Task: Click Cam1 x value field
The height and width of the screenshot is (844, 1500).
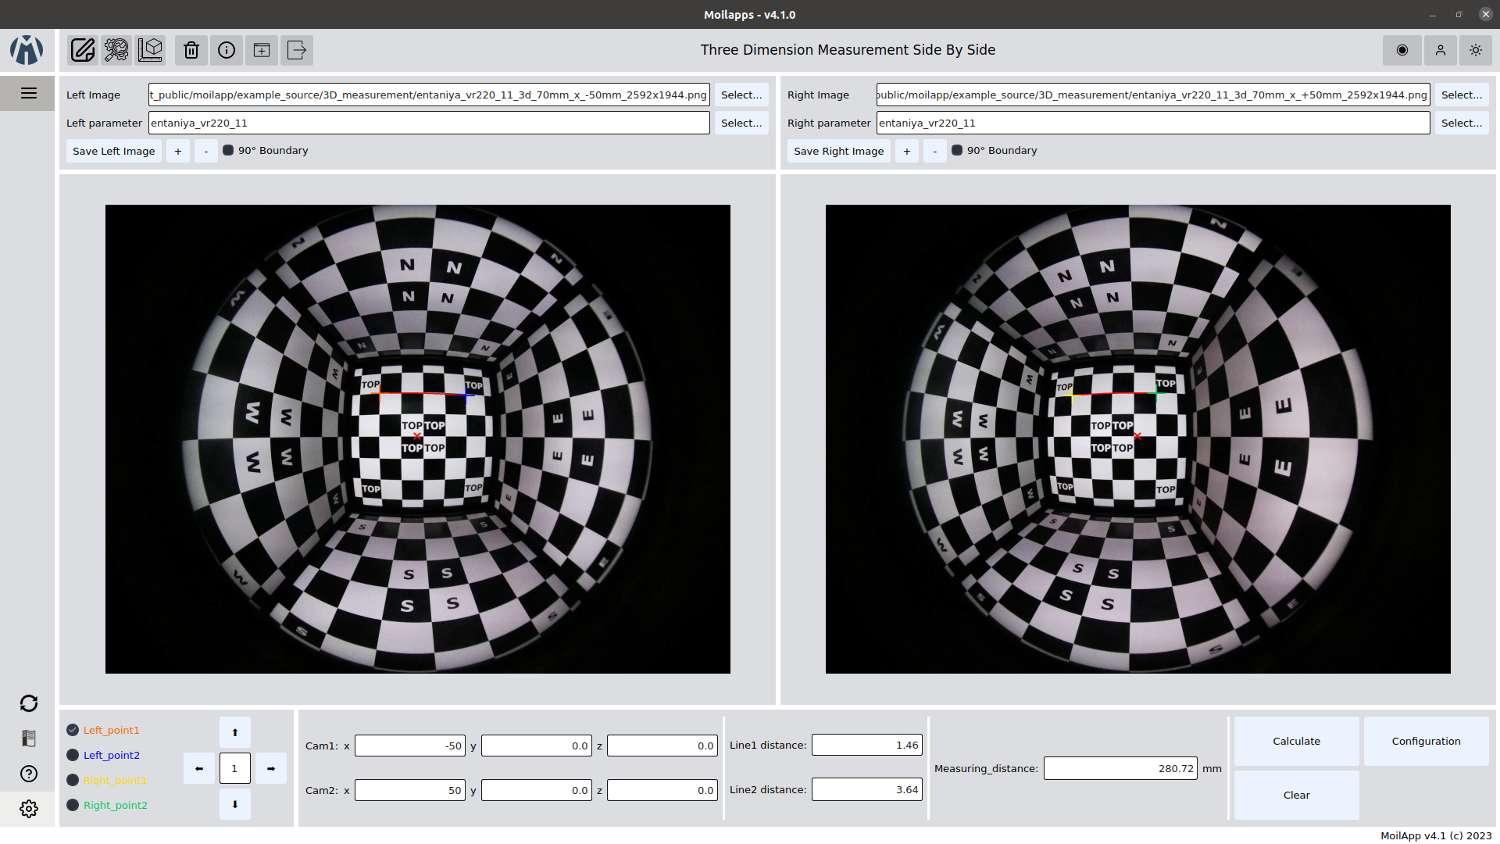Action: [x=410, y=746]
